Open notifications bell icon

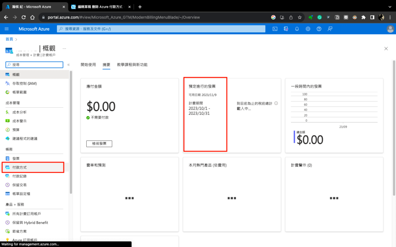pyautogui.click(x=297, y=29)
